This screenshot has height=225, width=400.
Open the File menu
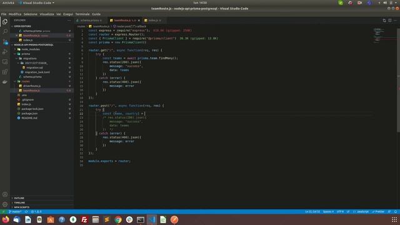tap(4, 14)
